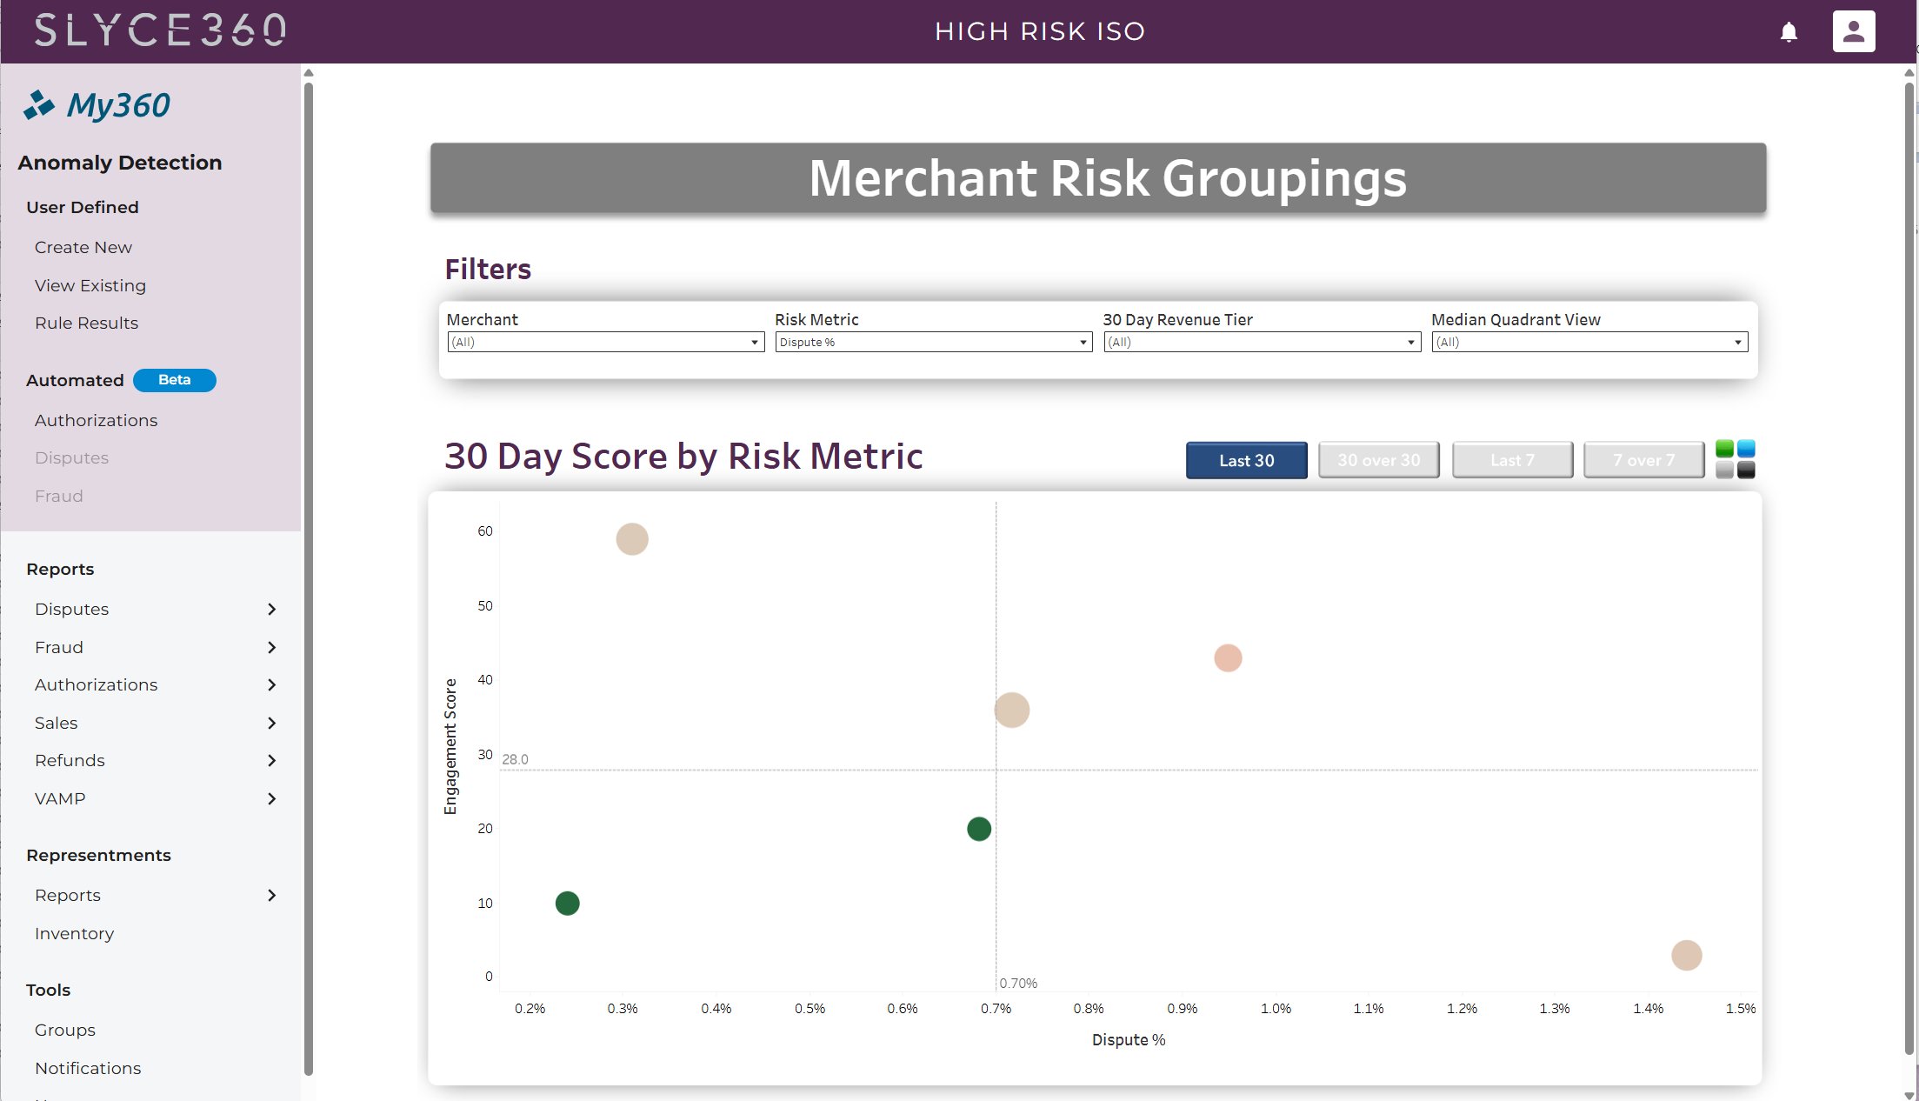Select the salmon bubble near 0.95% dispute

click(x=1228, y=658)
